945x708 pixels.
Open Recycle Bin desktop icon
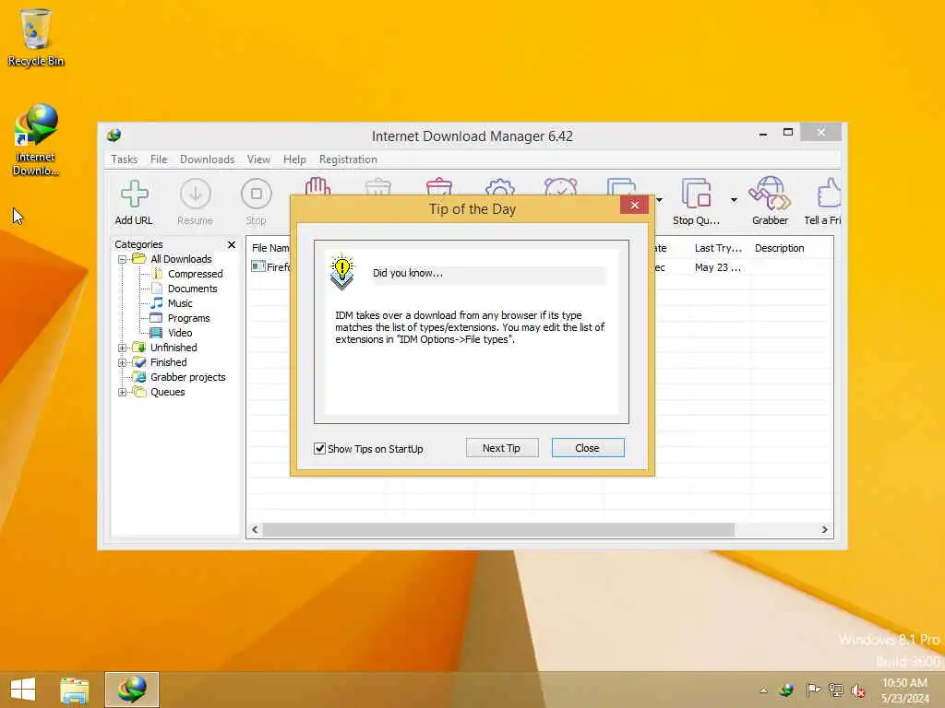pos(36,37)
